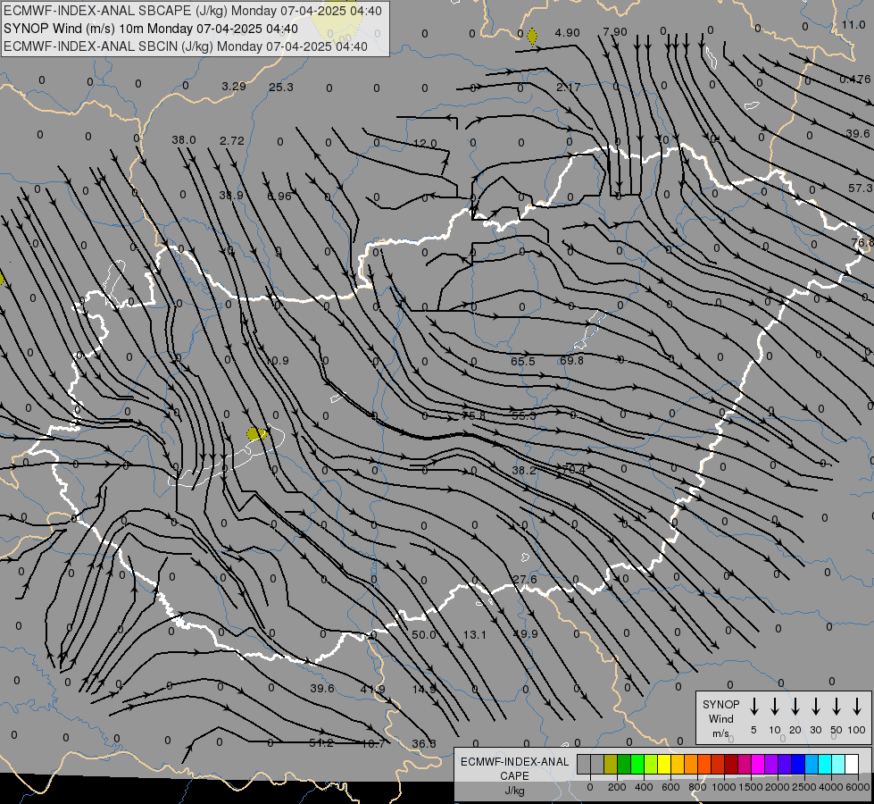
Task: Click the wind legend arrow above 20
Action: click(795, 707)
